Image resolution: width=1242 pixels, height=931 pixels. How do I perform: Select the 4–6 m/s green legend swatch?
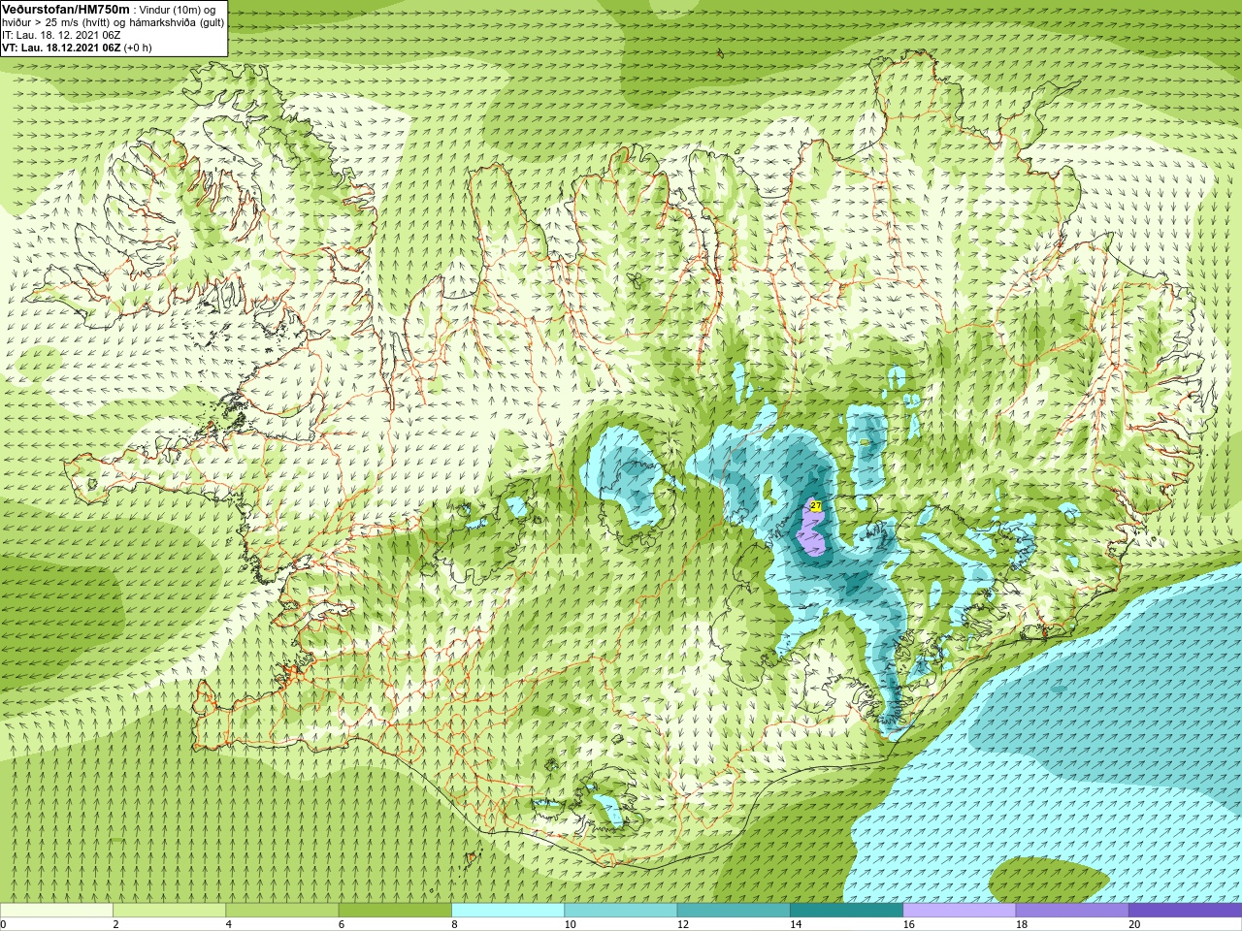(x=282, y=911)
